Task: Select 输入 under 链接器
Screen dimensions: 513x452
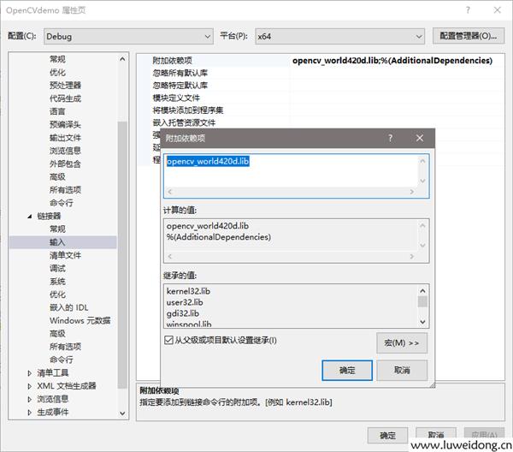Action: coord(57,242)
